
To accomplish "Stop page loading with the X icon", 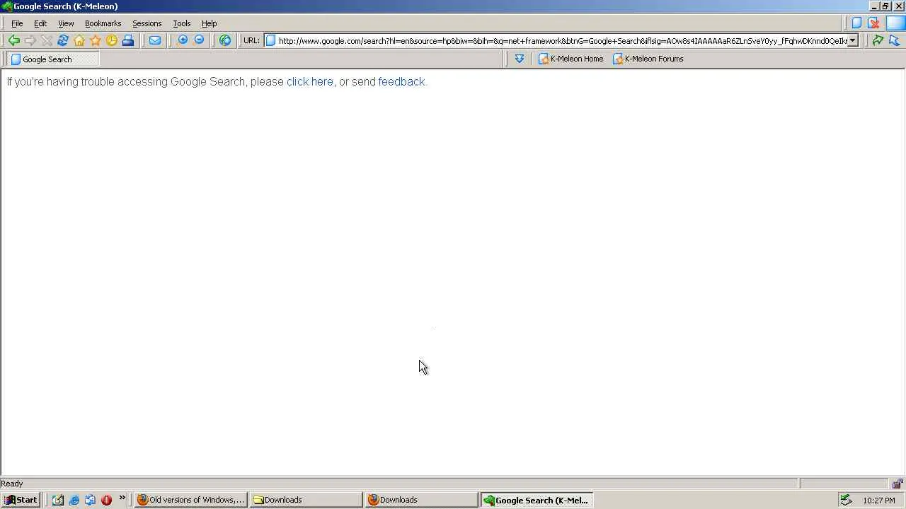I will pos(47,40).
